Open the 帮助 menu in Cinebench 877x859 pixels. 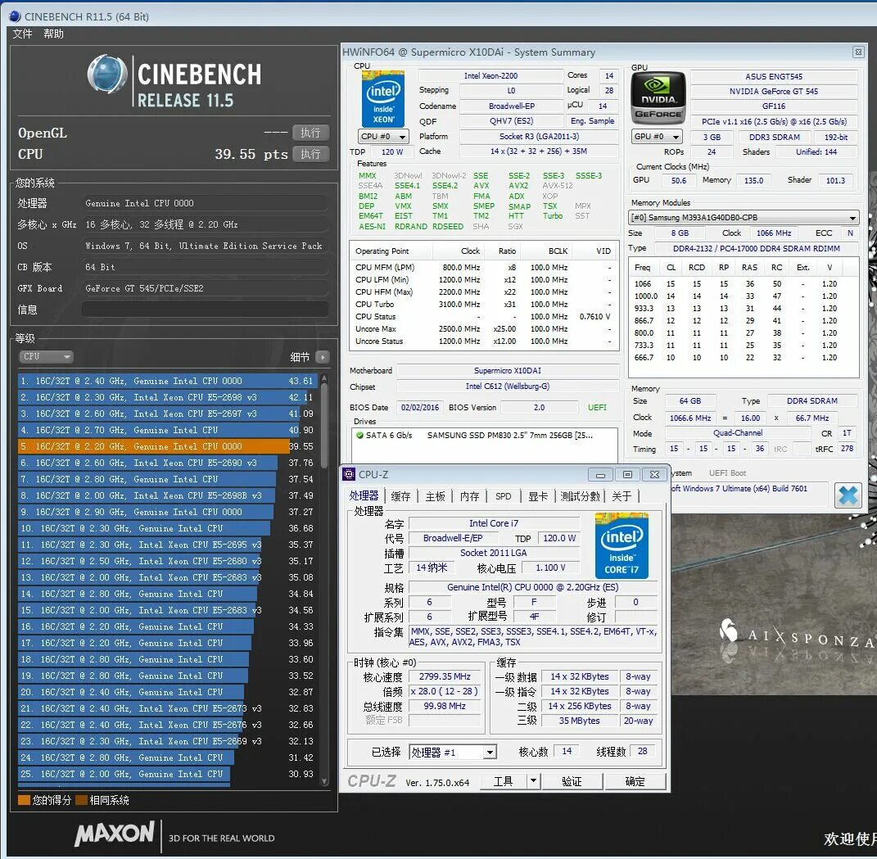(54, 34)
